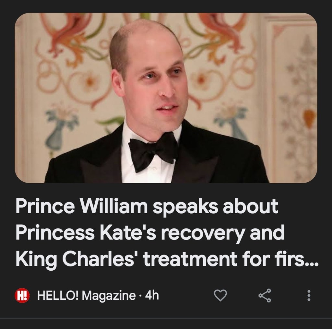The height and width of the screenshot is (329, 332).
Task: Share the HELLO! Magazine article
Action: (x=265, y=295)
